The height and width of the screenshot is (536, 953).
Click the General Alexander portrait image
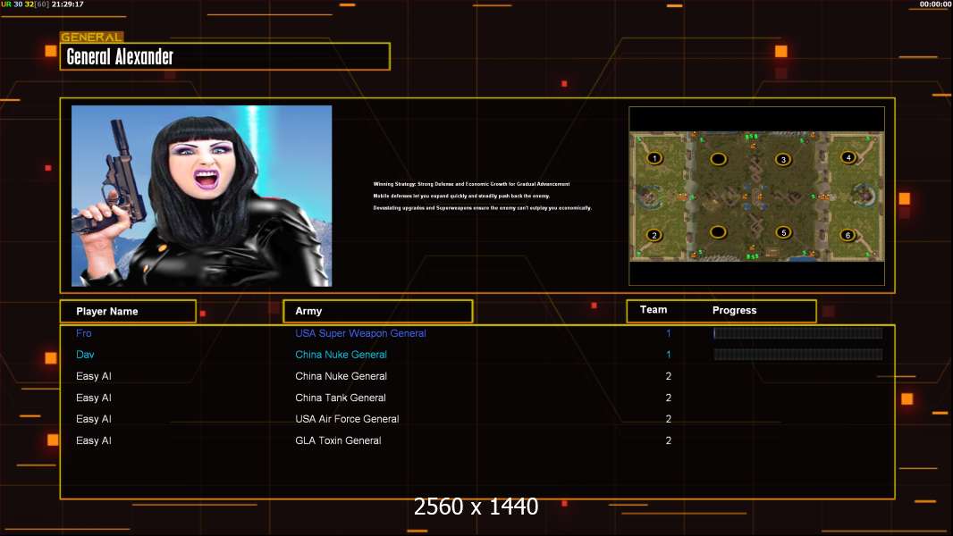coord(201,196)
